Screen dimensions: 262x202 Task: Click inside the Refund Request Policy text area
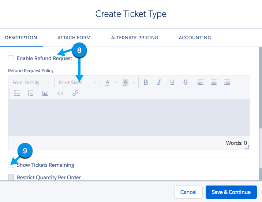(x=129, y=118)
